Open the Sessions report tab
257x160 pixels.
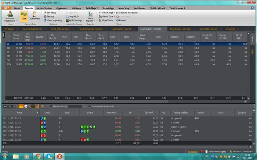pos(231,29)
